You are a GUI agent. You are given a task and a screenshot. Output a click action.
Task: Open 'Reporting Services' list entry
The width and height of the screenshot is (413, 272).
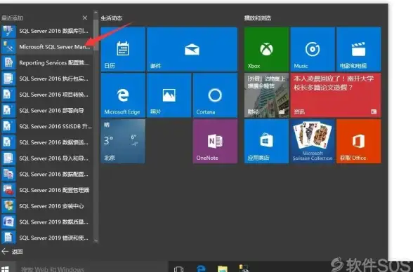coord(46,63)
